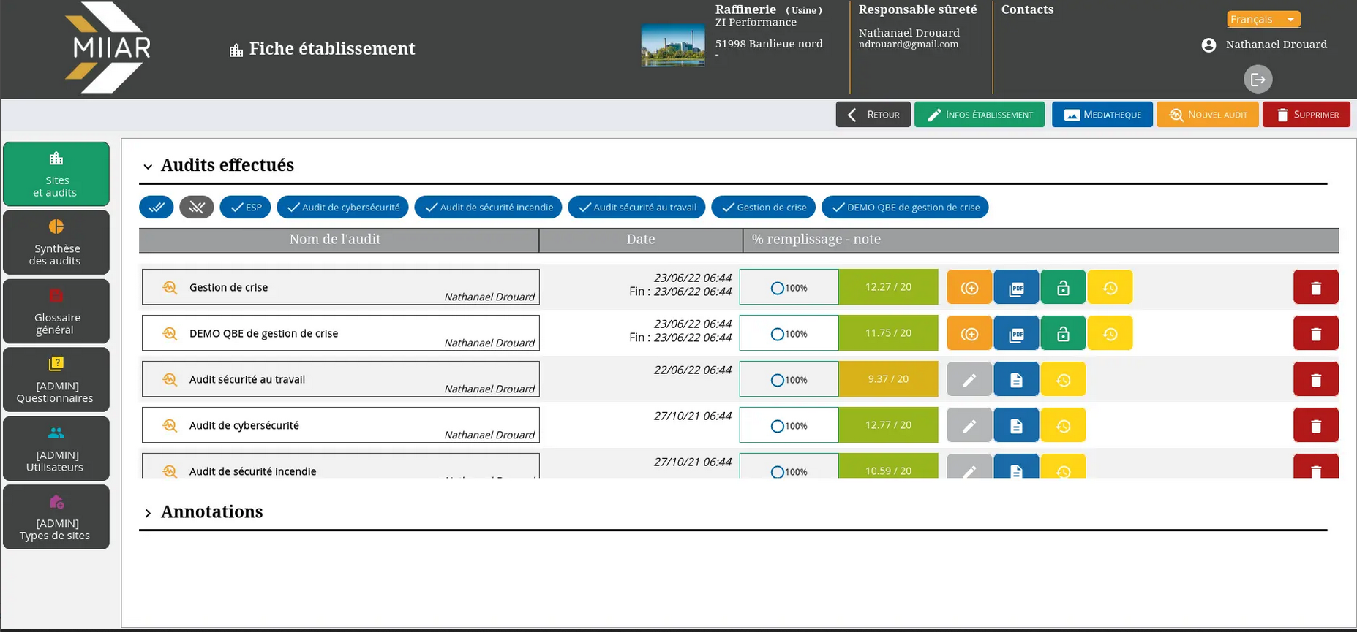The height and width of the screenshot is (632, 1357).
Task: Toggle DEMO QBE de gestion de crise chip
Action: [906, 208]
